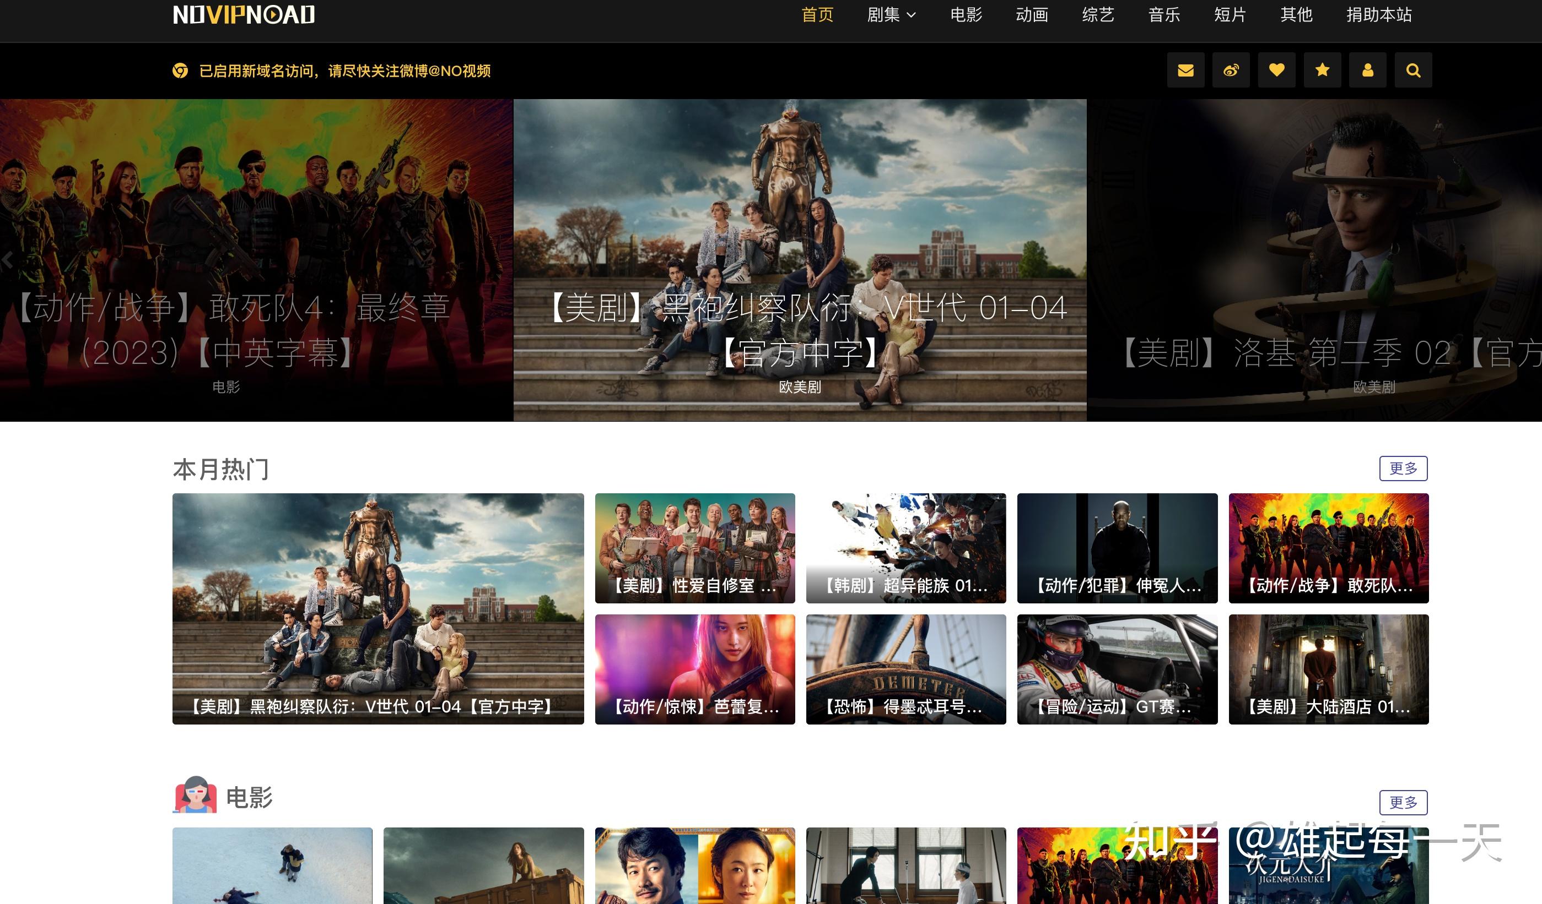Click the NOVIPNOAD site logo

(244, 15)
